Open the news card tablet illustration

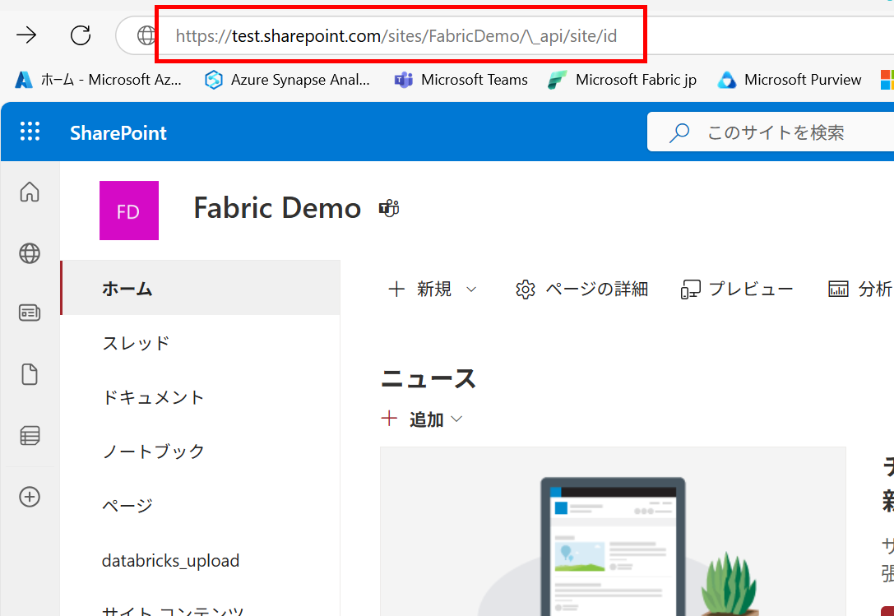coord(613,531)
